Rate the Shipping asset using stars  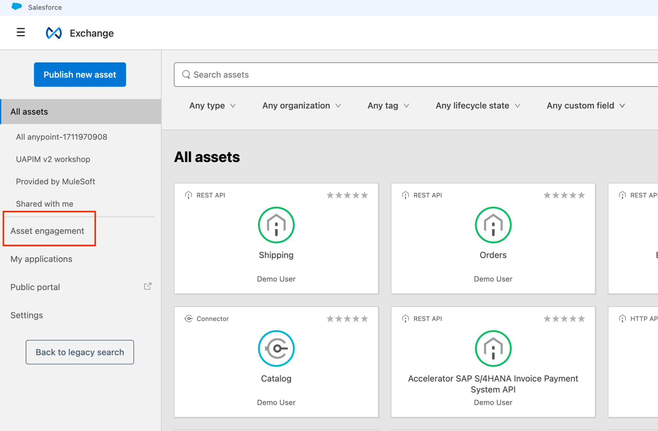pos(347,195)
